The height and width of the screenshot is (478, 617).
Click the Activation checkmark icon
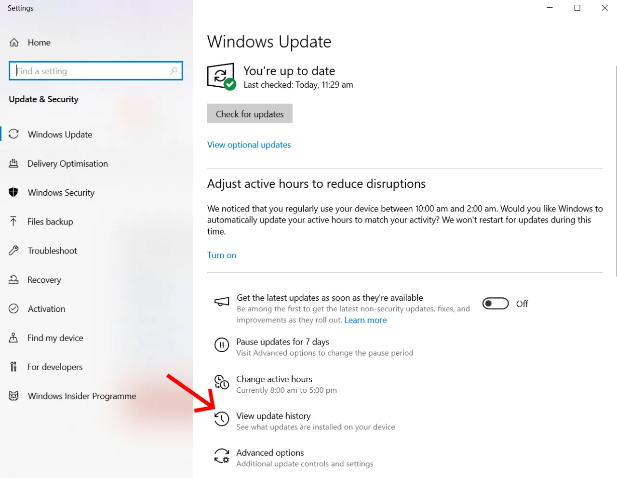click(x=14, y=308)
